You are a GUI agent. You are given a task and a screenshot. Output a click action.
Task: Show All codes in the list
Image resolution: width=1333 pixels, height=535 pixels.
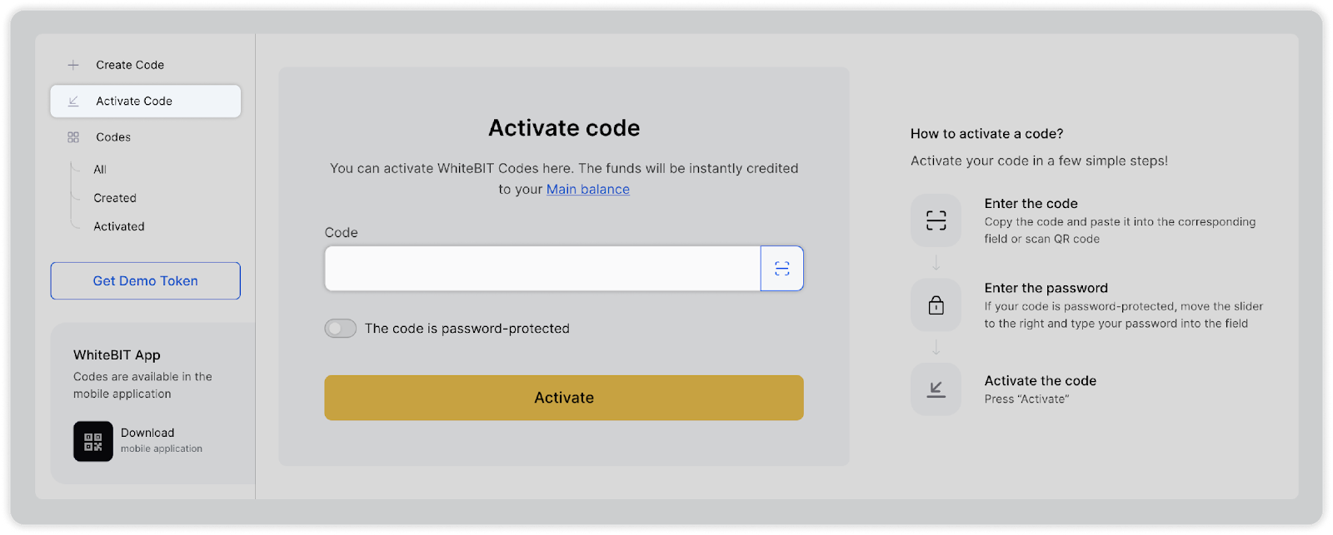(100, 170)
